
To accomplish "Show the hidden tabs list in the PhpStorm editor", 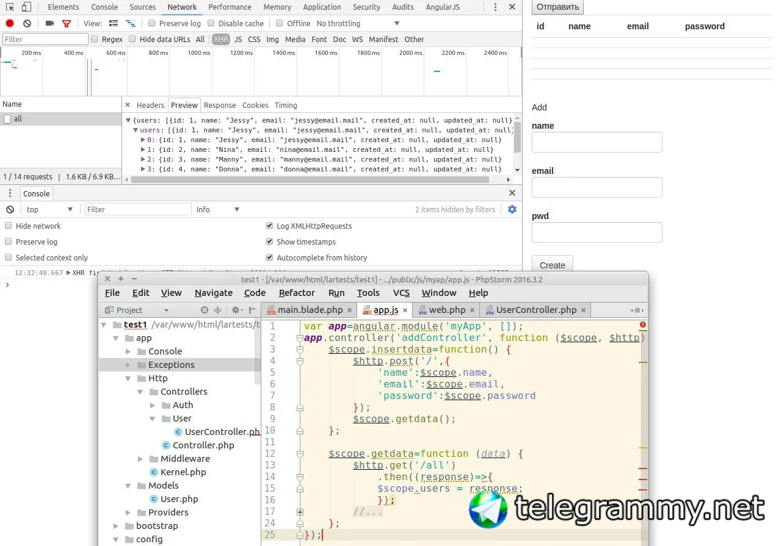I will coord(638,311).
